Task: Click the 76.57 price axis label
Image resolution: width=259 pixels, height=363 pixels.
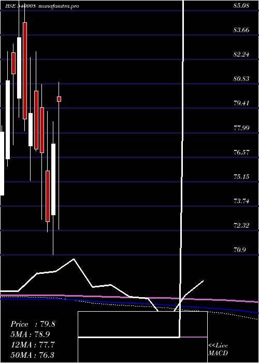Action: (x=241, y=152)
